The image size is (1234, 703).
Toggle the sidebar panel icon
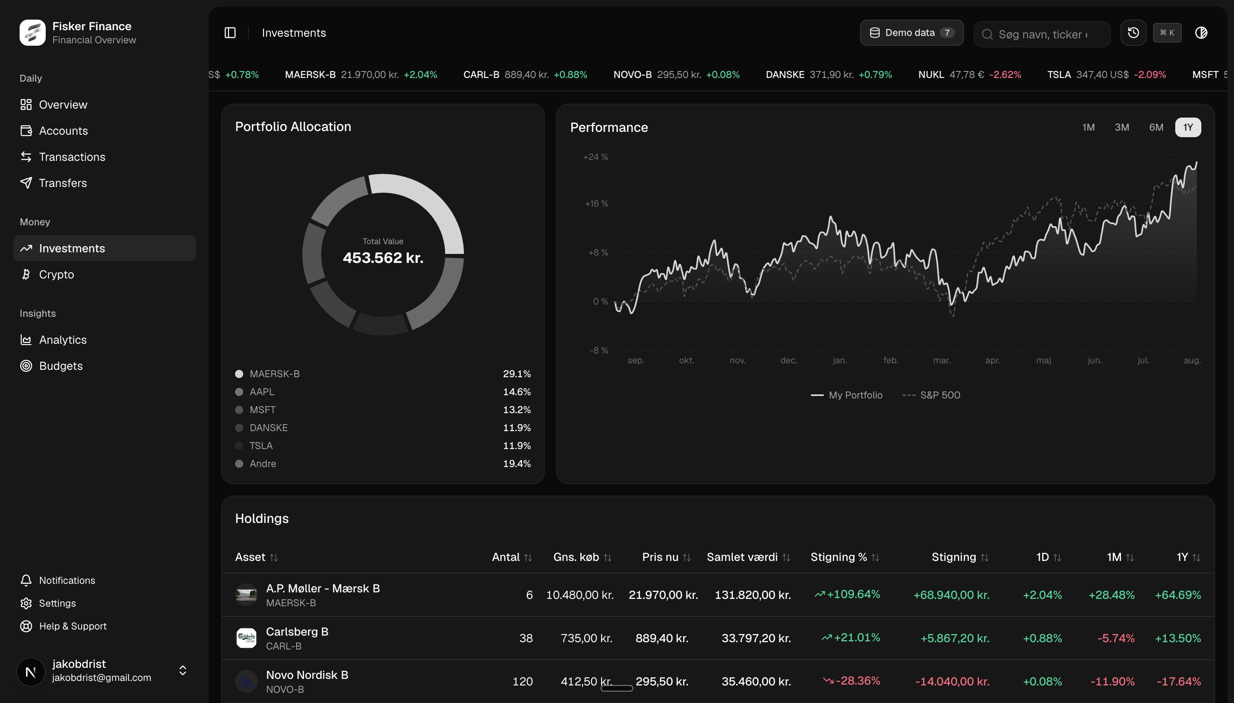click(230, 33)
